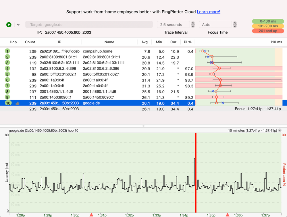Select hop 3 green circle icon

(x=7, y=63)
